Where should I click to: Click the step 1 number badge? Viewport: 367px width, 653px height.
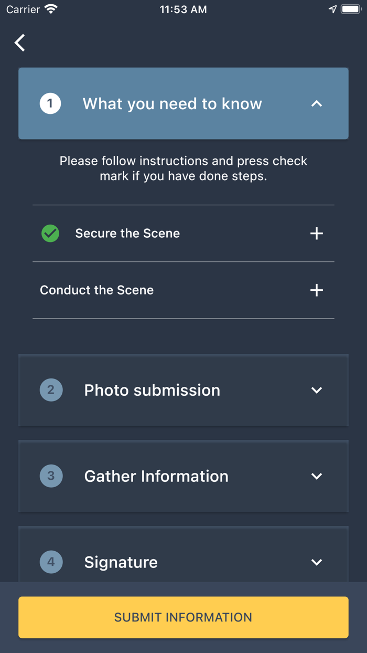[x=50, y=103]
